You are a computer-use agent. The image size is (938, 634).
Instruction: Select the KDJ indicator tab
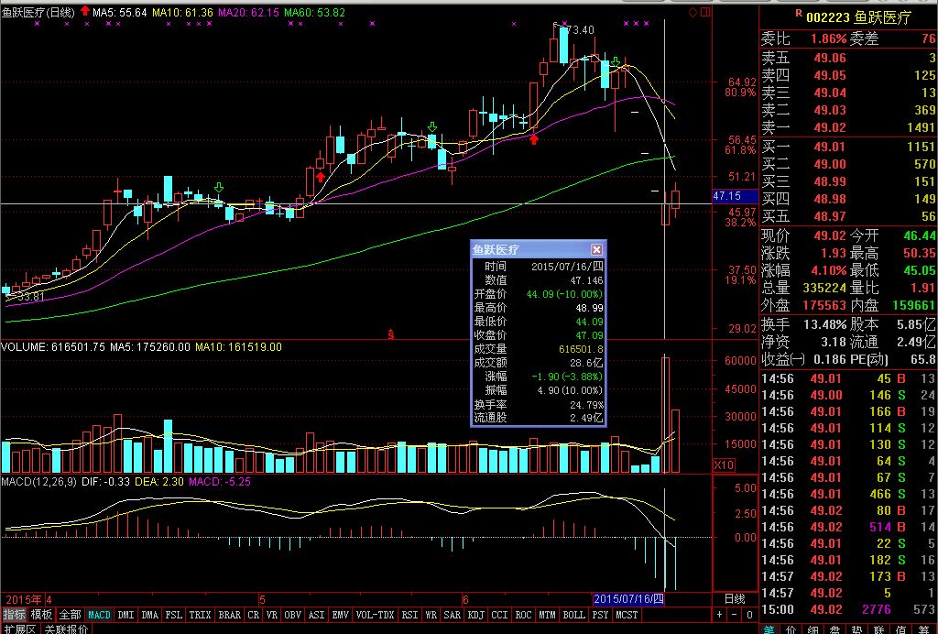pos(475,615)
